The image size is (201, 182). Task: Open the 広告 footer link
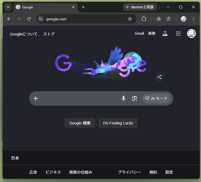(x=33, y=172)
